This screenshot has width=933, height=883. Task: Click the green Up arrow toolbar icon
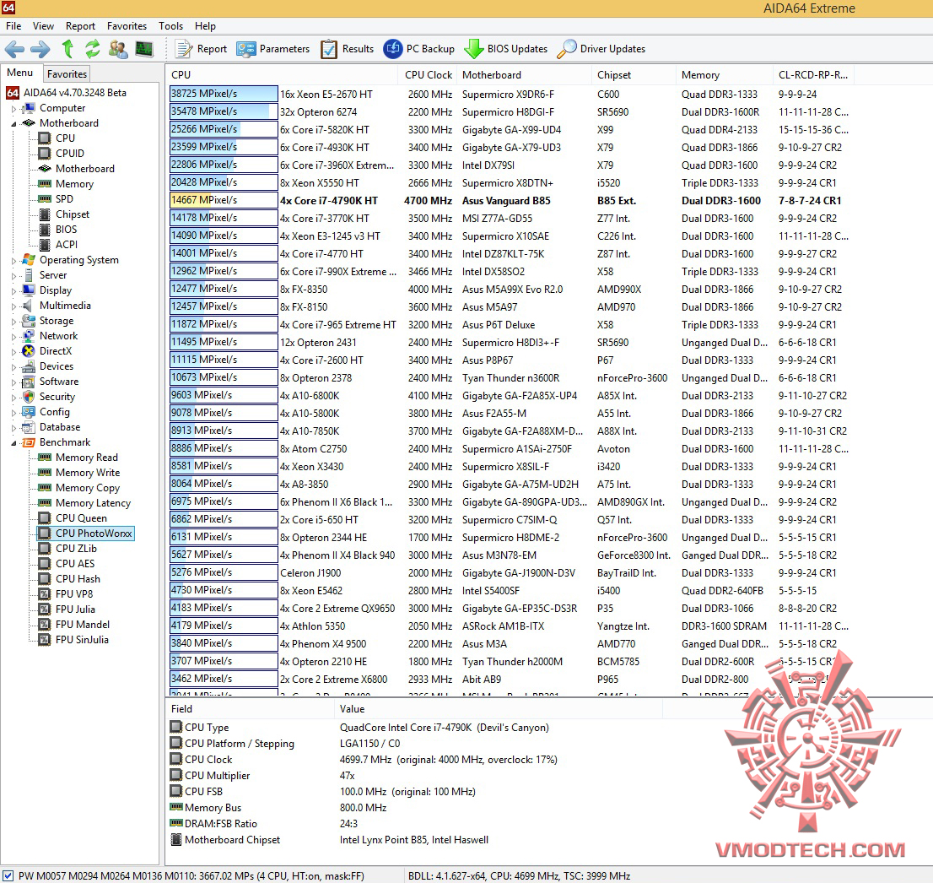[x=67, y=49]
